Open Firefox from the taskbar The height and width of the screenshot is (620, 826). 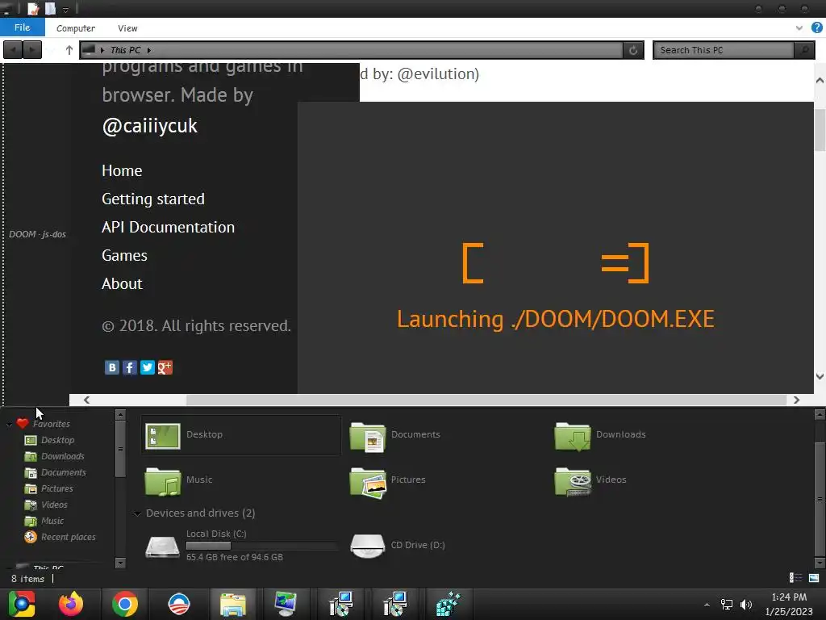click(71, 604)
